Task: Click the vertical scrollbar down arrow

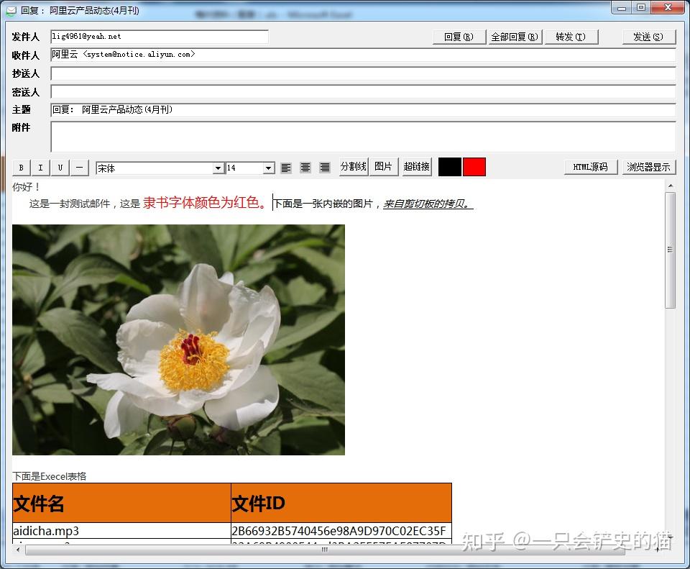Action: [672, 537]
